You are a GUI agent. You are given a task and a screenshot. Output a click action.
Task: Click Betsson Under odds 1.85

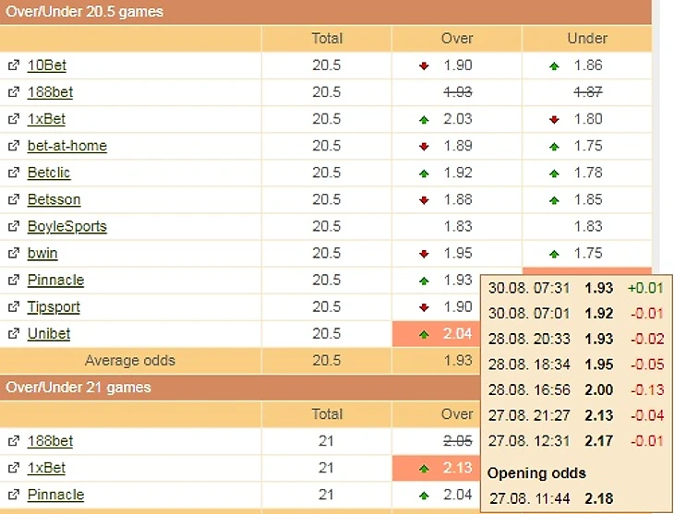coord(588,199)
